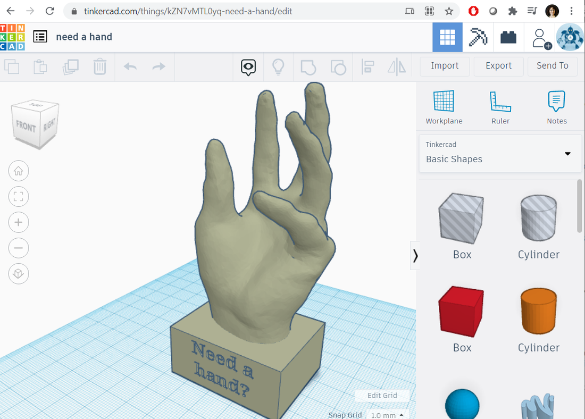Pick the blue Sphere shape
The height and width of the screenshot is (419, 585).
click(462, 404)
